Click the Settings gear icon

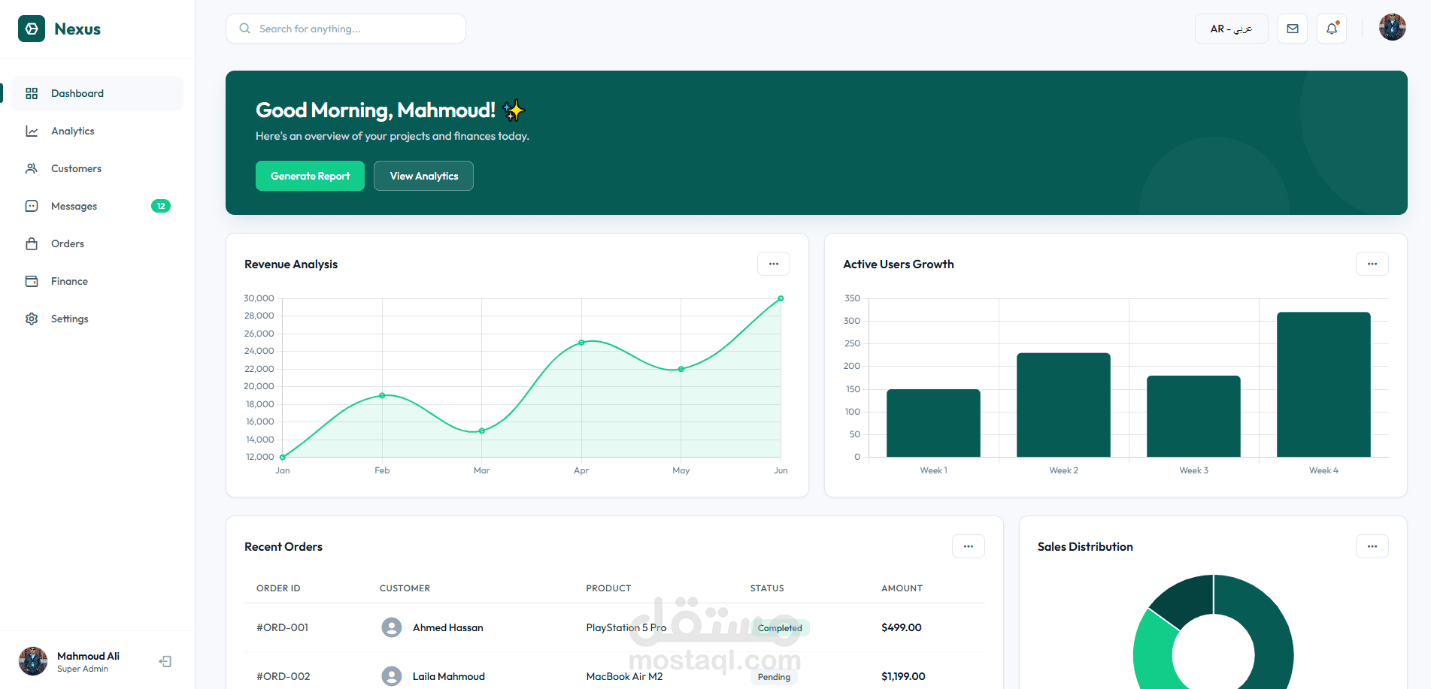(31, 319)
